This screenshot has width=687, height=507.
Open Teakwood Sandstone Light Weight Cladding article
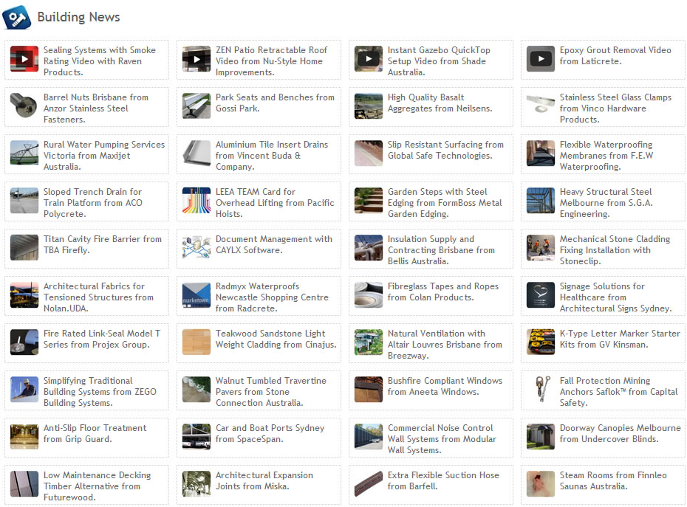coord(276,339)
